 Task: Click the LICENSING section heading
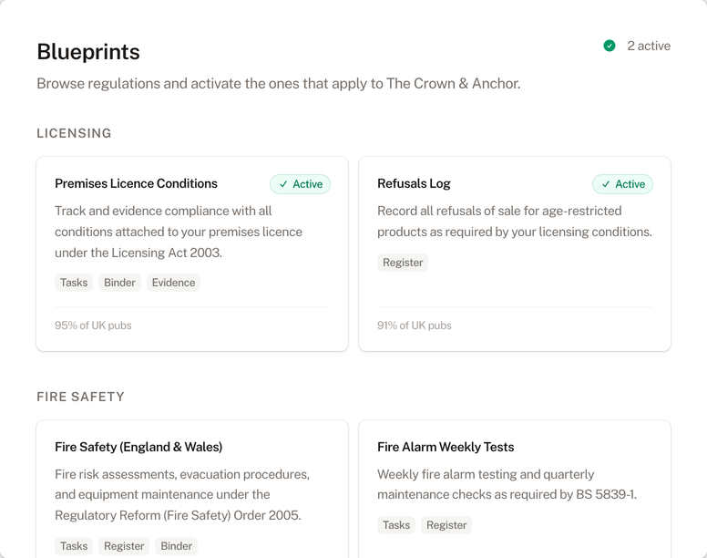[x=74, y=133]
